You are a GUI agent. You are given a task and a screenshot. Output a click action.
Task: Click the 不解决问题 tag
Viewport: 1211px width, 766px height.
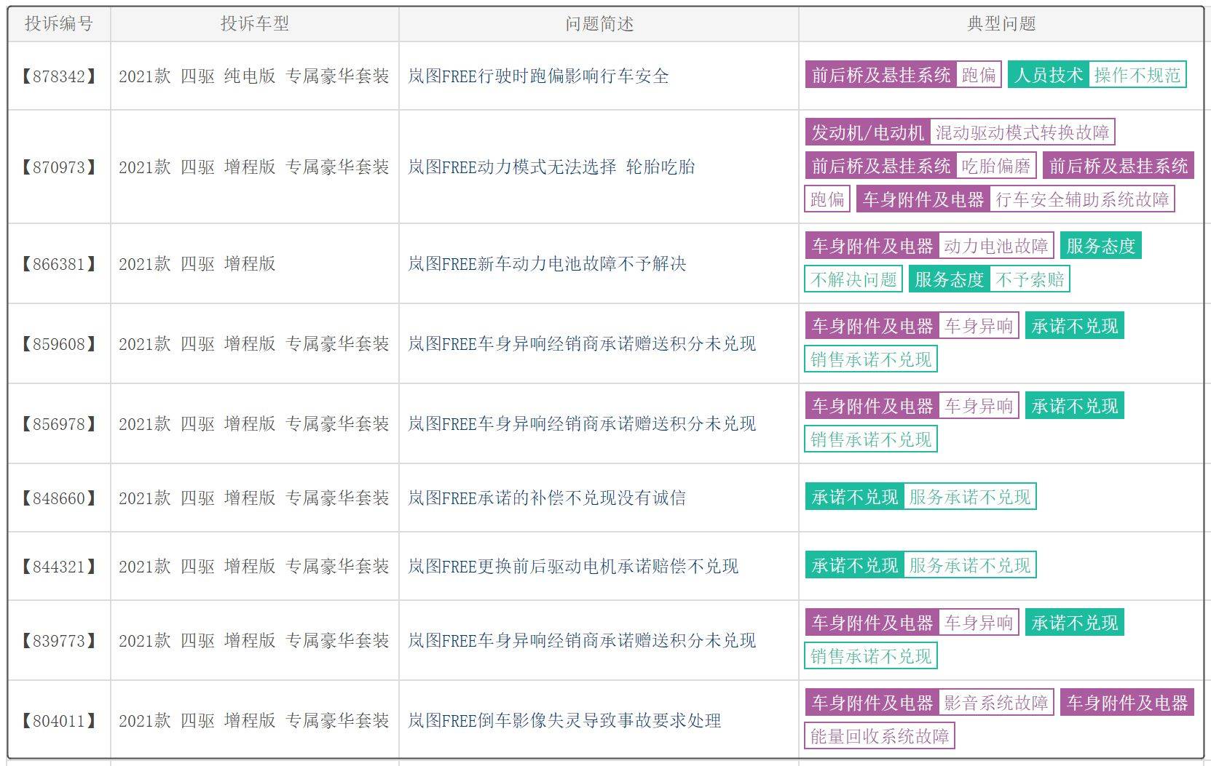click(x=853, y=279)
